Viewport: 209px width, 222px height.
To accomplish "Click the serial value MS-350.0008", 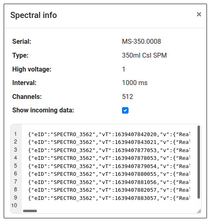I will [x=141, y=41].
